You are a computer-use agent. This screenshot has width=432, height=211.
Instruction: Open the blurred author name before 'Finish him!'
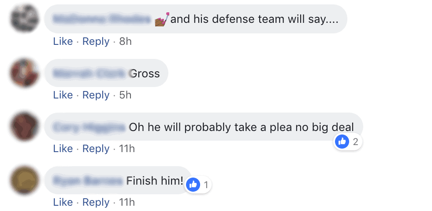[x=88, y=181]
